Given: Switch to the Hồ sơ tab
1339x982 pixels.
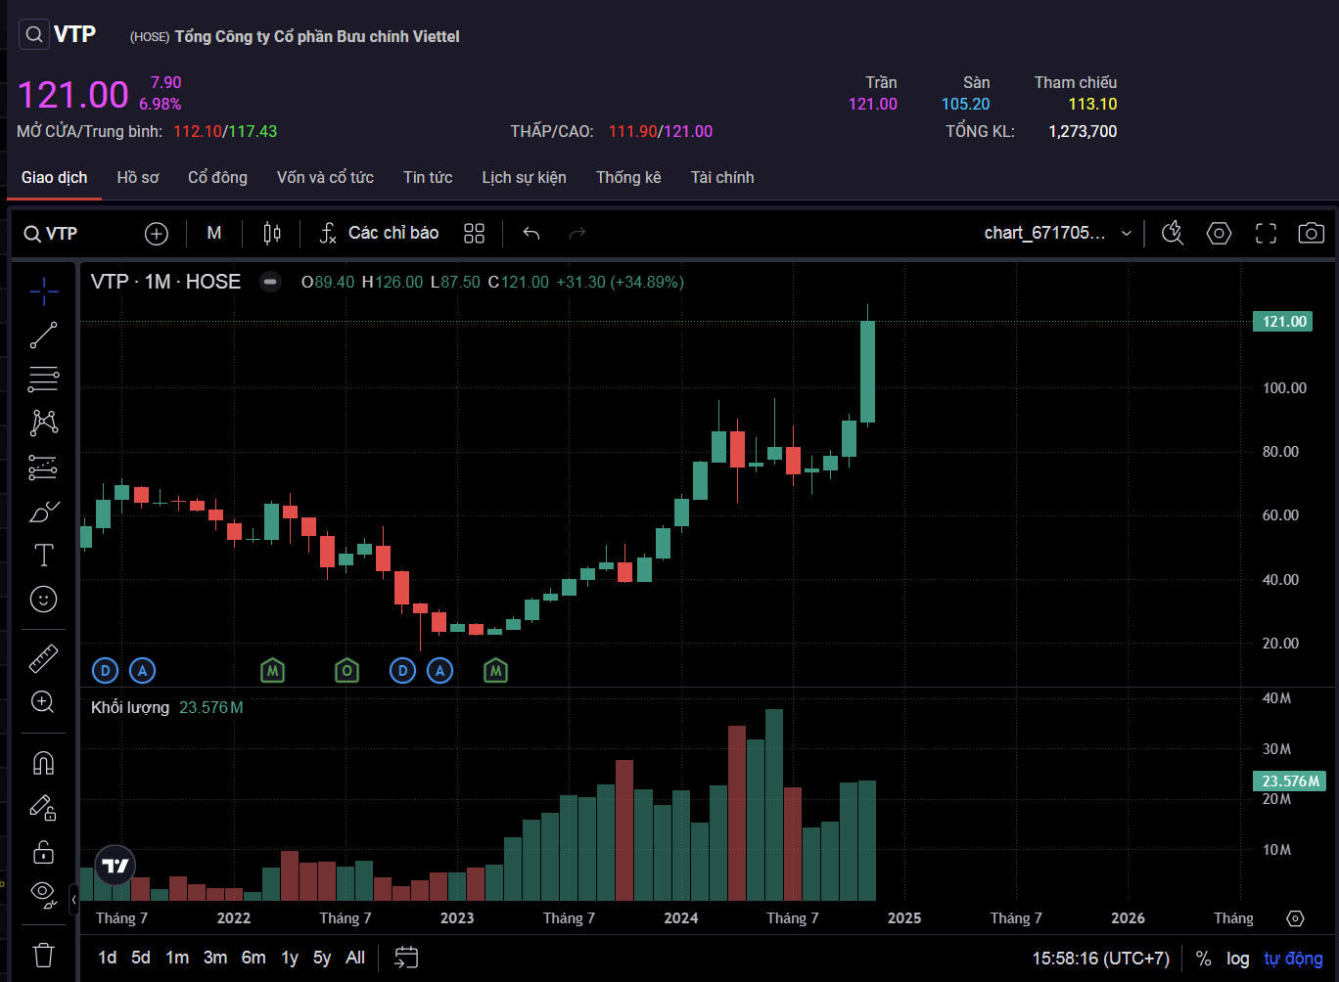Looking at the screenshot, I should coord(138,177).
